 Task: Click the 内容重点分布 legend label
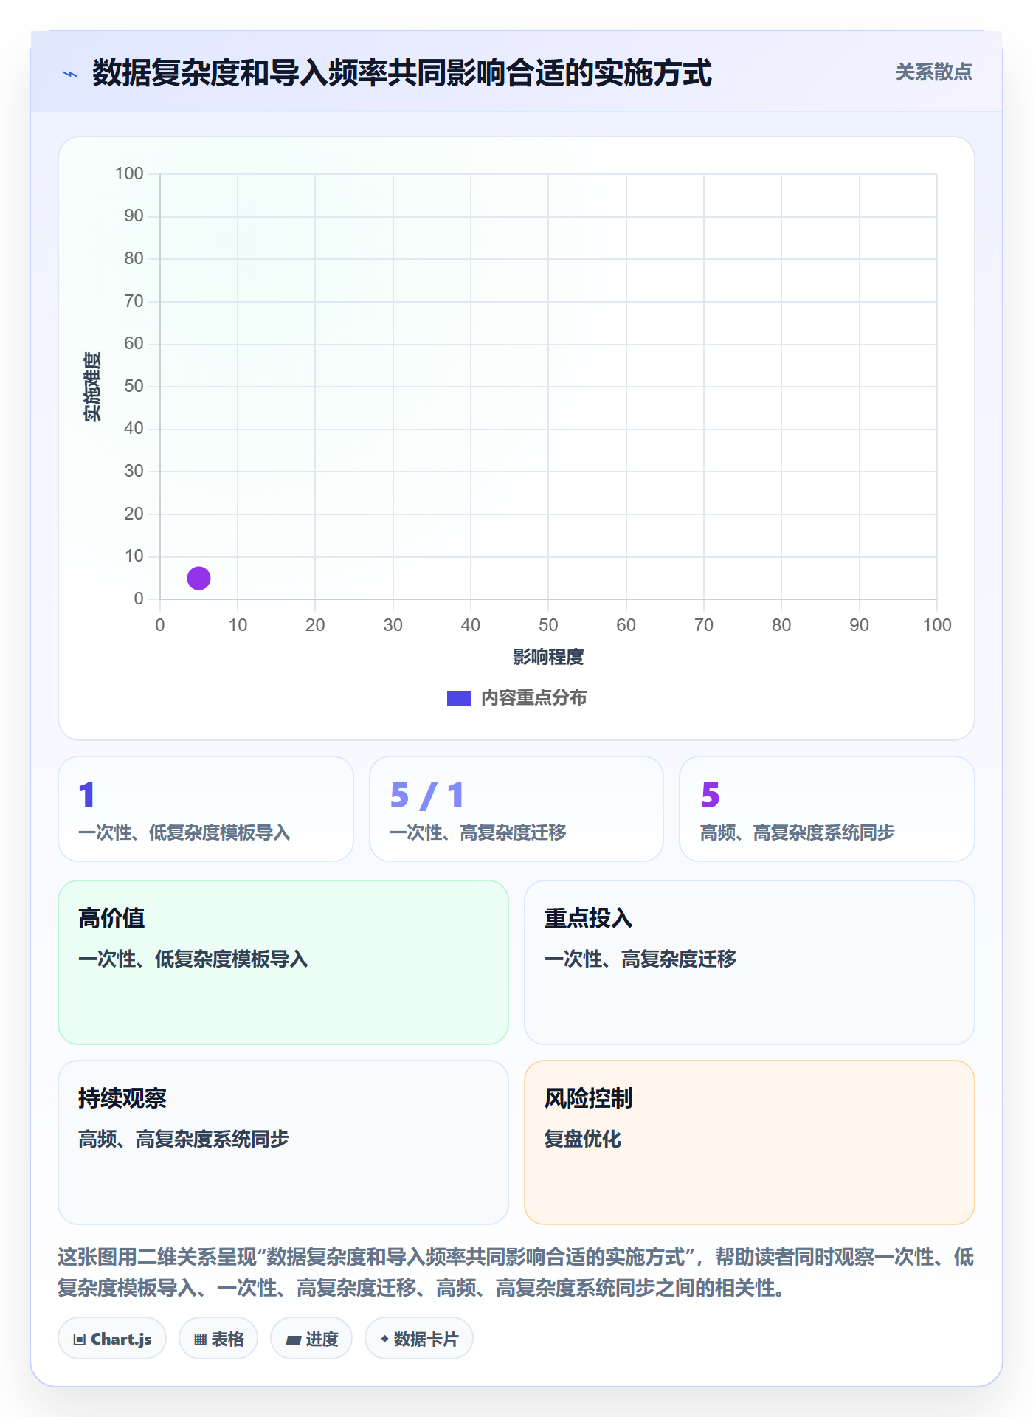533,698
